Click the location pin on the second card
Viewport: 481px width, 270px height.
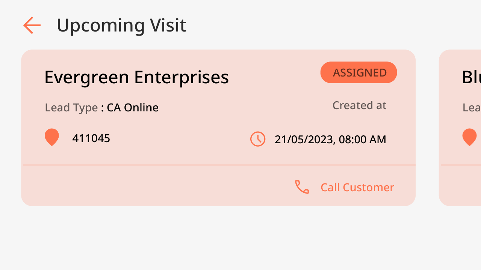point(469,137)
